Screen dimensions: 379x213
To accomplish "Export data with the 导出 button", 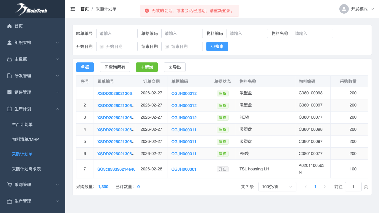I will [174, 67].
